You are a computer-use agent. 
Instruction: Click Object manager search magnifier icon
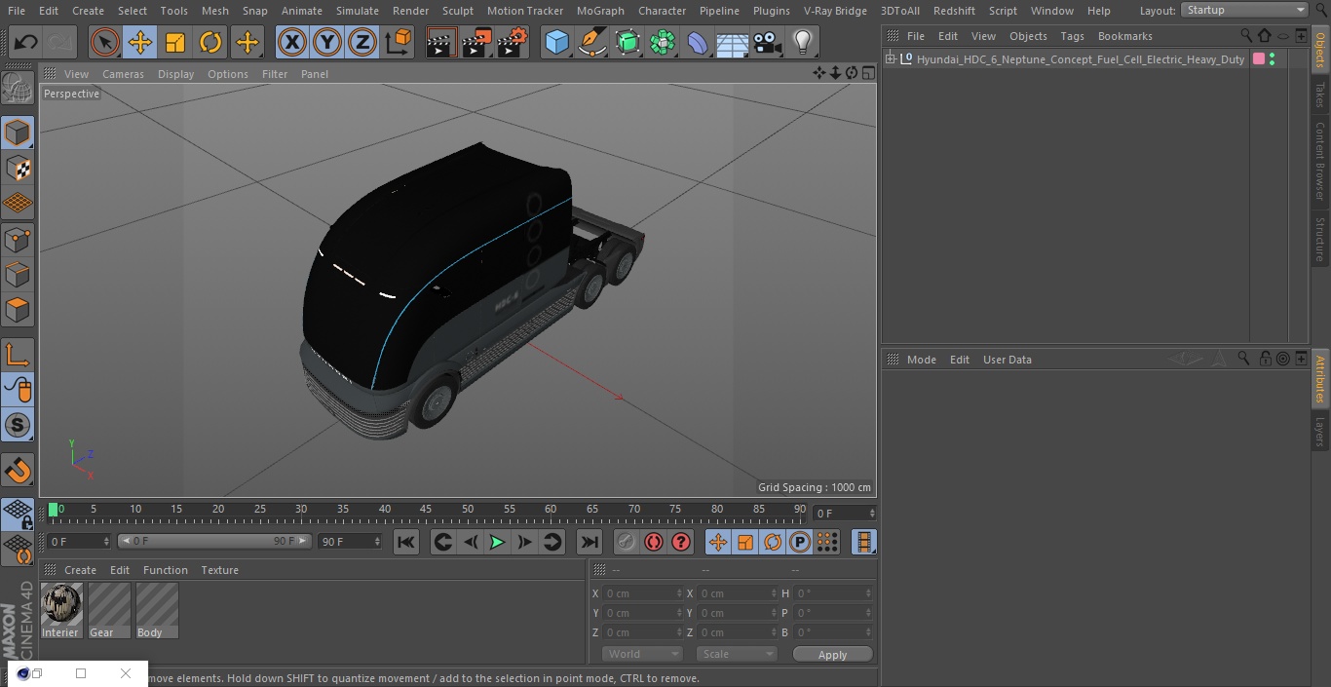click(x=1246, y=35)
